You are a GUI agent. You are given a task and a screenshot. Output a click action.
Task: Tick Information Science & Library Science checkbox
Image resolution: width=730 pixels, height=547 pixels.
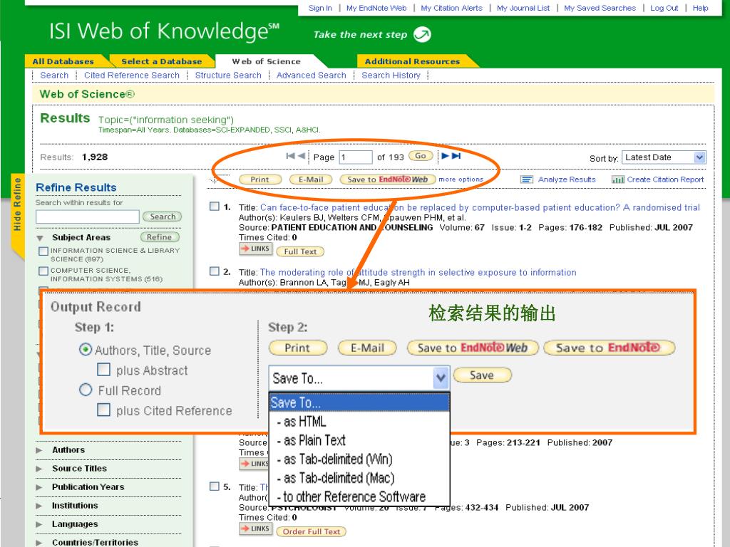(x=43, y=251)
